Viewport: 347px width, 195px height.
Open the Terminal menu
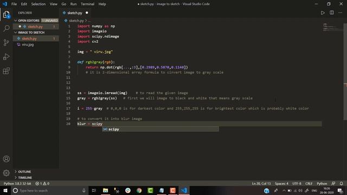[x=87, y=4]
